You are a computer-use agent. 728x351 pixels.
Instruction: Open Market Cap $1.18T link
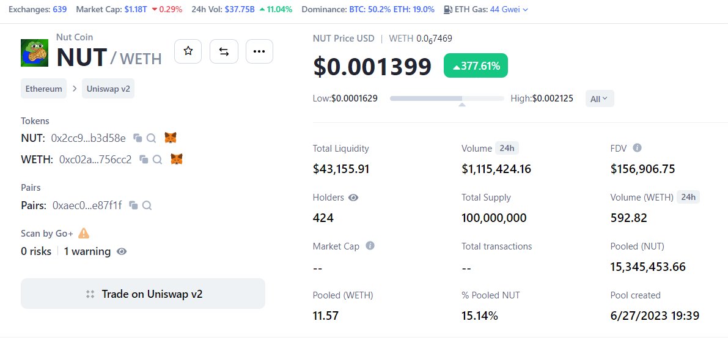point(135,9)
